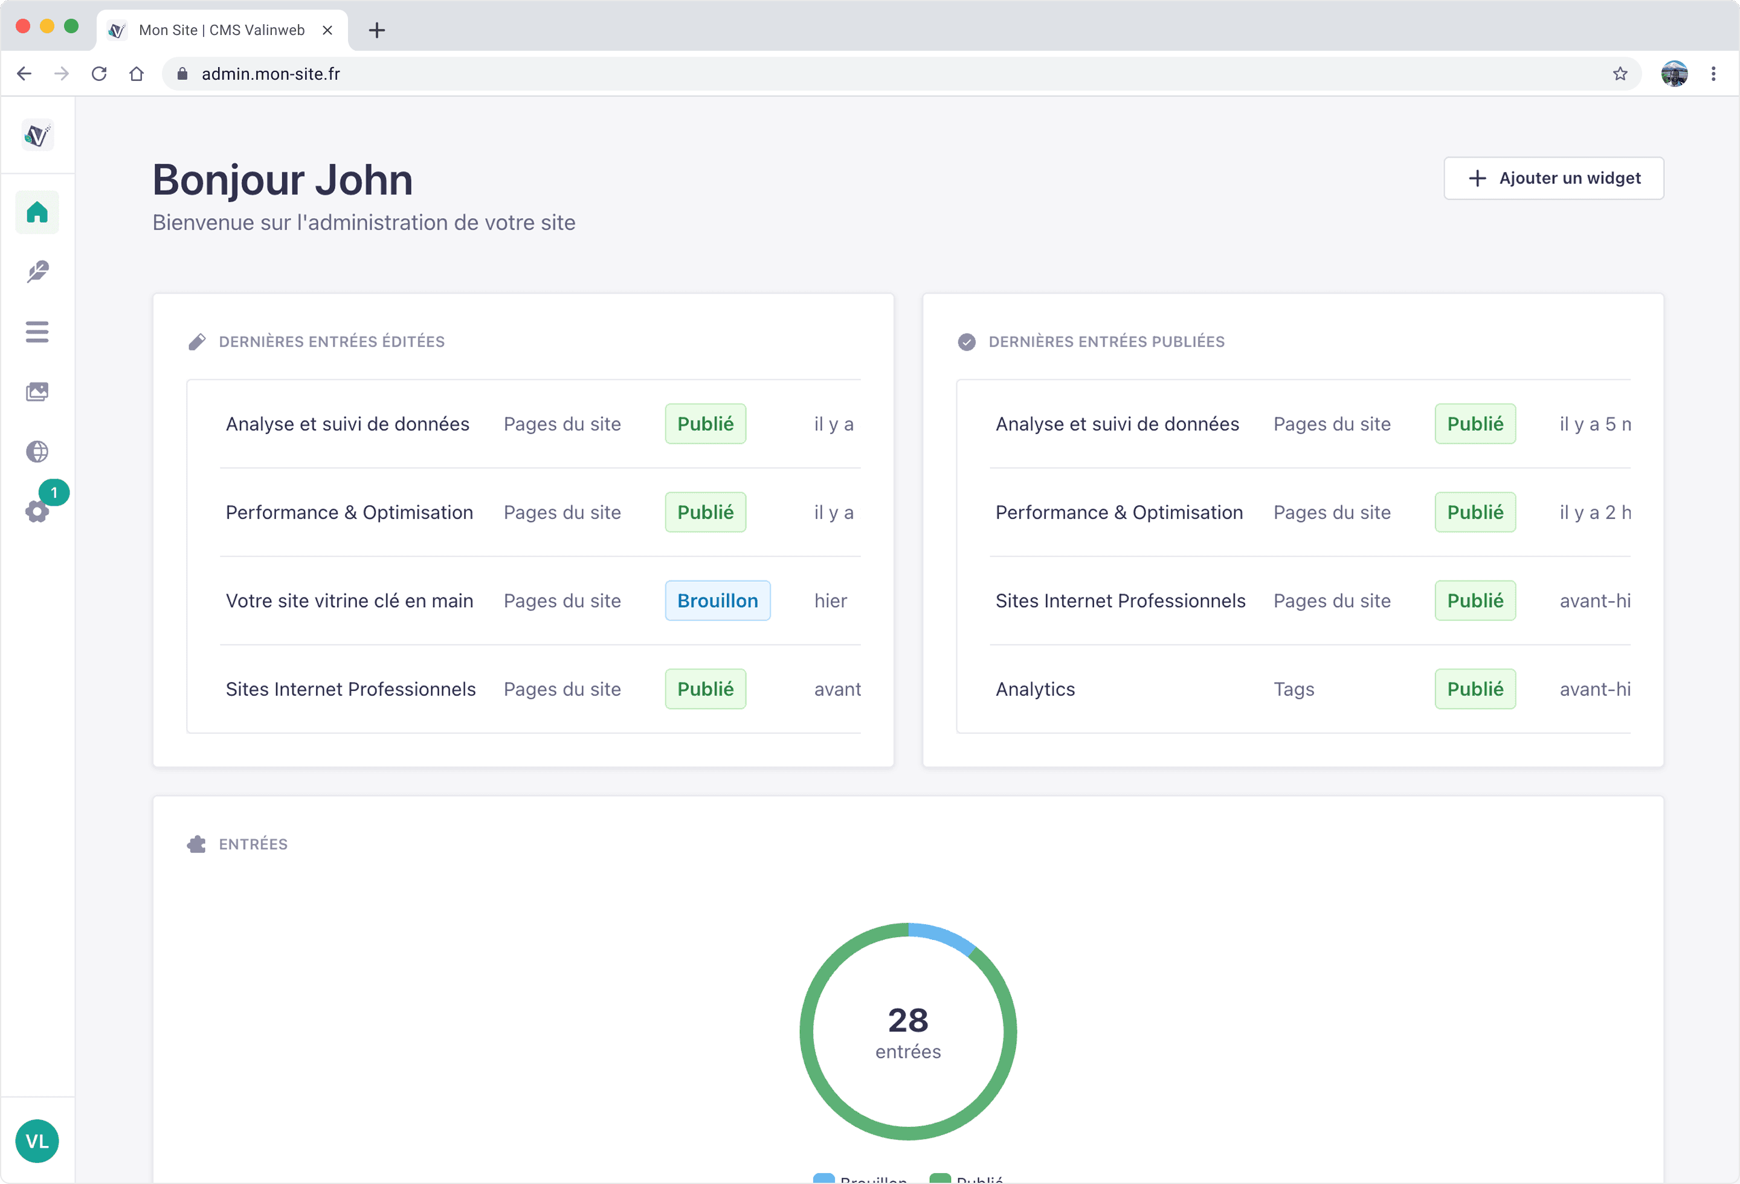Bookmark page with star icon
Screen dimensions: 1740x1184
[x=1620, y=73]
